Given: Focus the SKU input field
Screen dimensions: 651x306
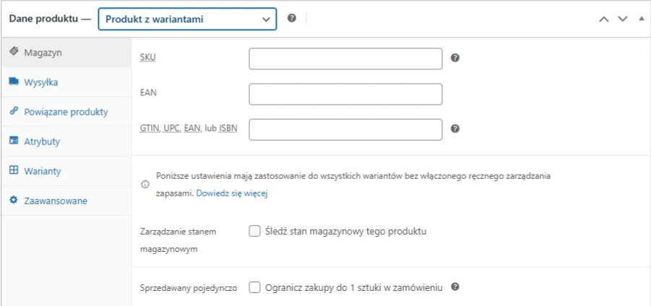Looking at the screenshot, I should [345, 59].
